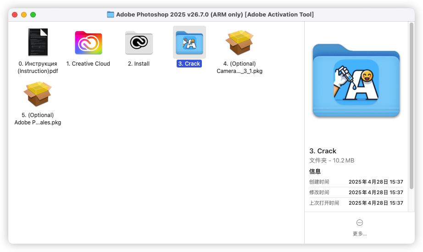Click the '1. Creative Cloud' label

pyautogui.click(x=88, y=64)
